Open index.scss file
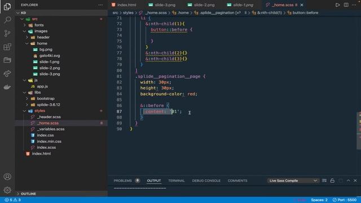The height and width of the screenshot is (203, 361). click(46, 148)
